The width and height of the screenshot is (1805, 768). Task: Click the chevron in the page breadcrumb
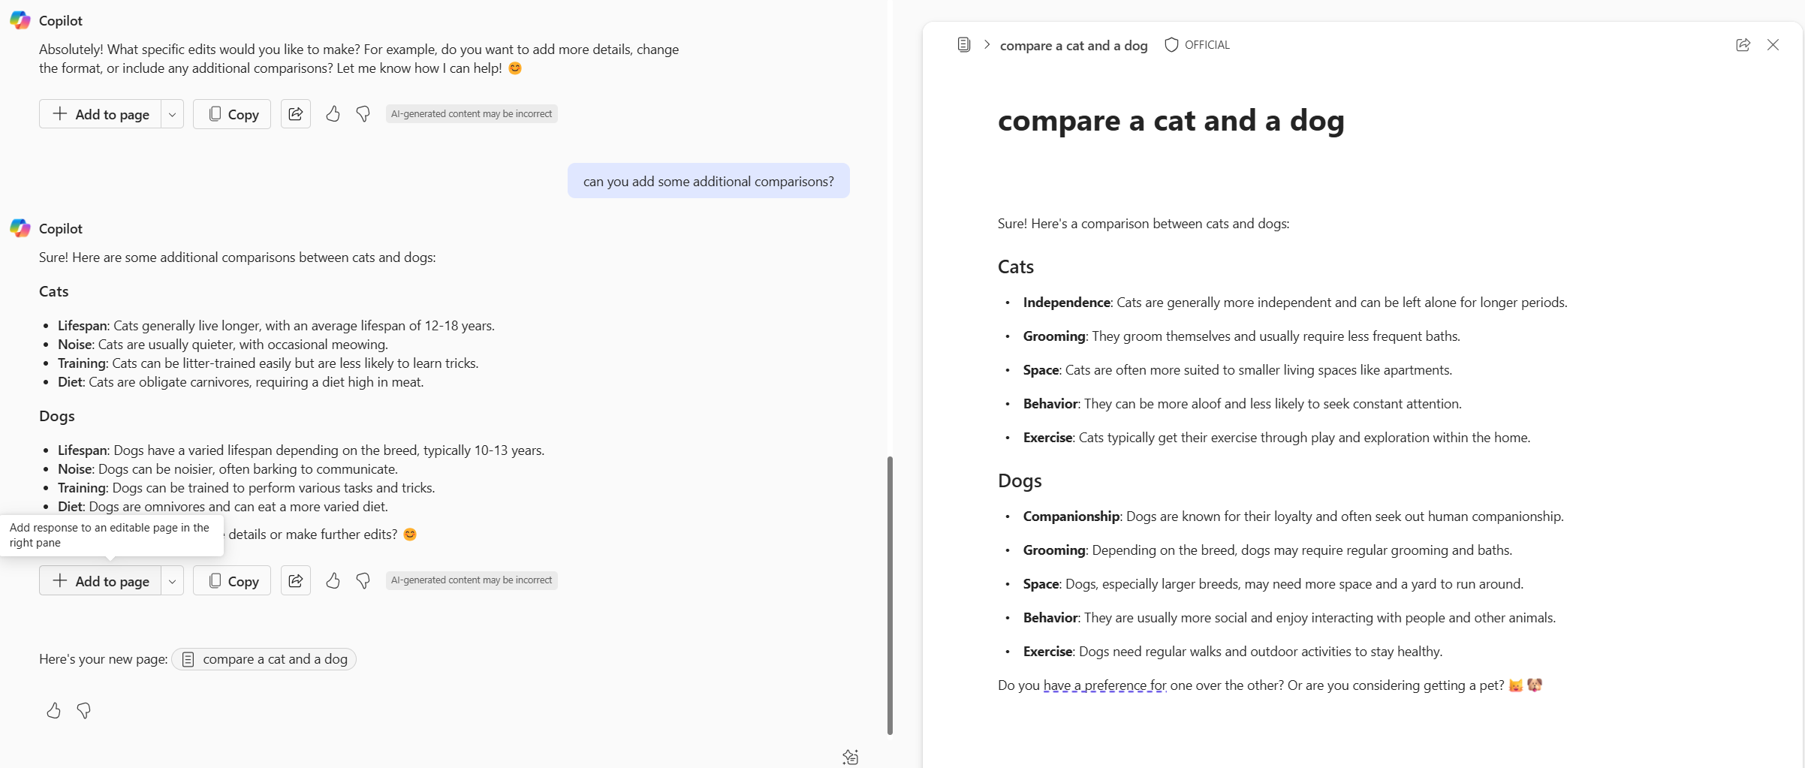(986, 44)
